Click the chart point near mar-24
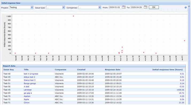Screen dimensions: 191x105 (156, 53)
